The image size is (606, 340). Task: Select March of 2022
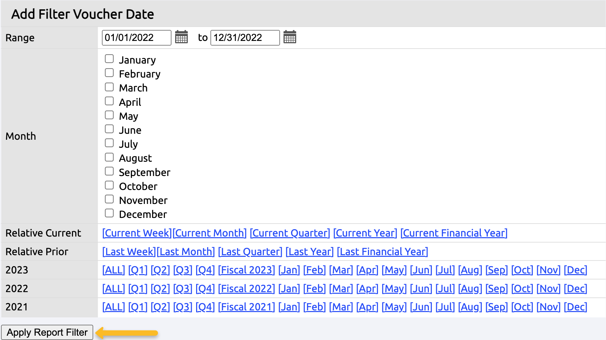[x=341, y=288]
